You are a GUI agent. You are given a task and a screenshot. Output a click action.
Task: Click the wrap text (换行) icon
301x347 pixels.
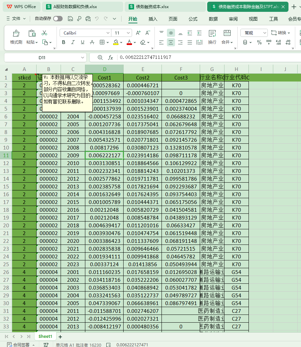point(212,33)
